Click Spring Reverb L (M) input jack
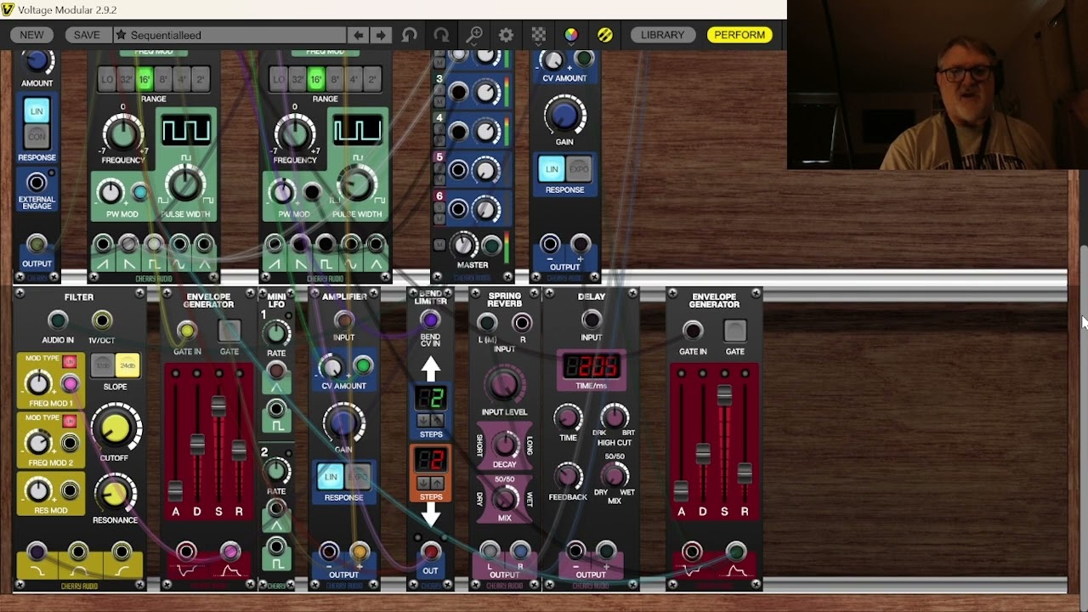 [x=487, y=323]
